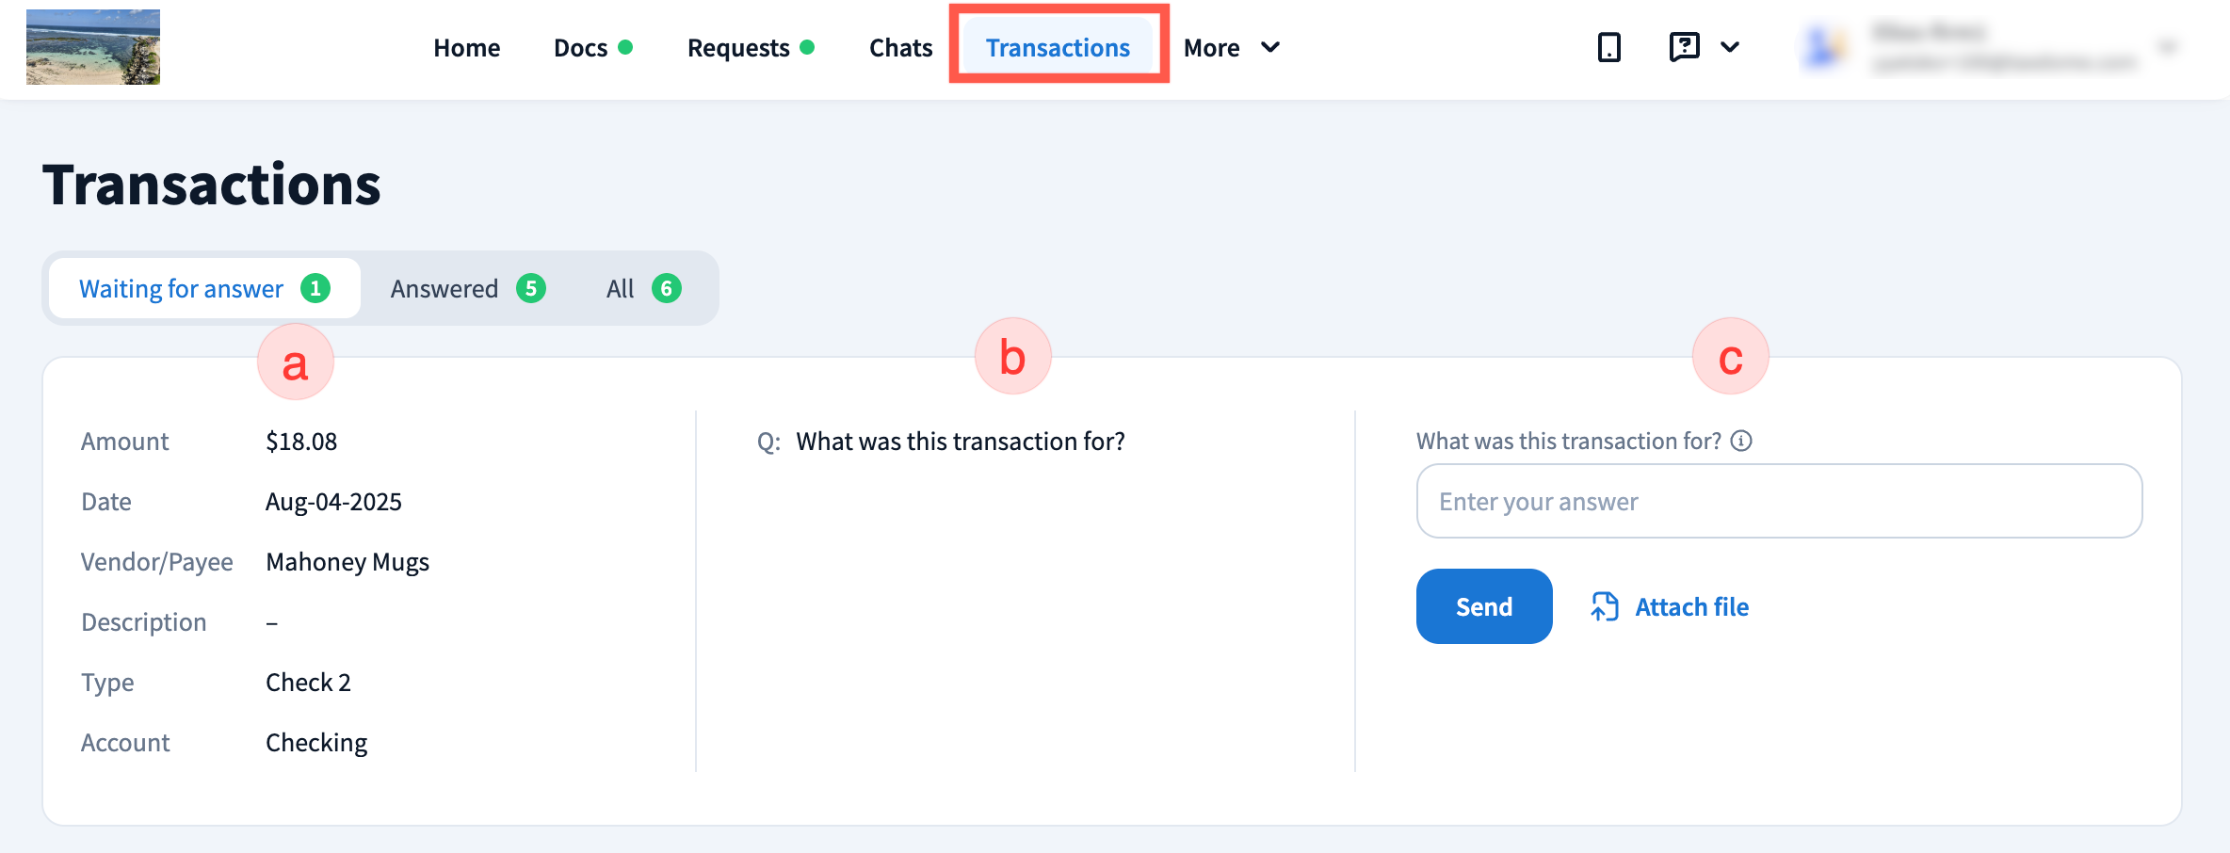Open the help question-mark chat icon

[x=1684, y=46]
